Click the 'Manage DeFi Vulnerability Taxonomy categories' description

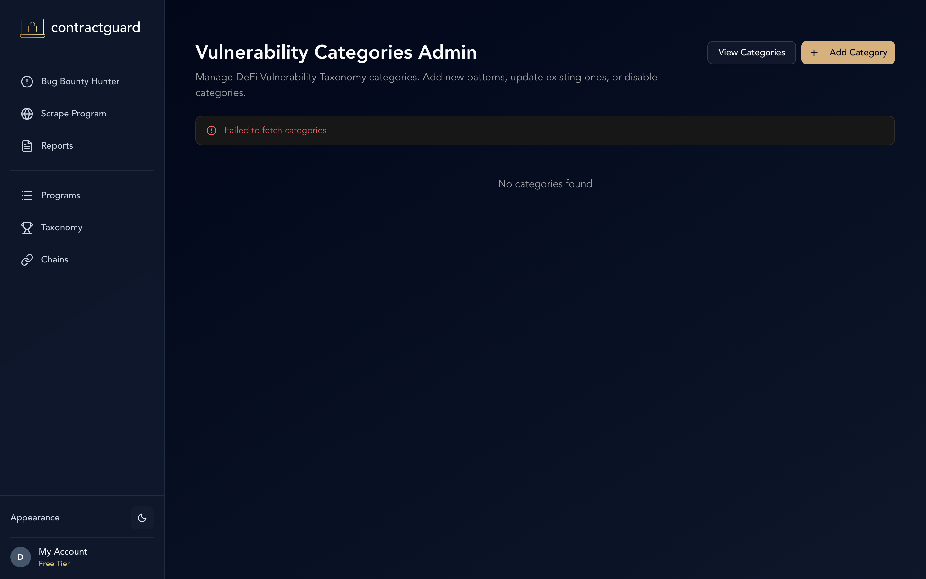click(426, 85)
